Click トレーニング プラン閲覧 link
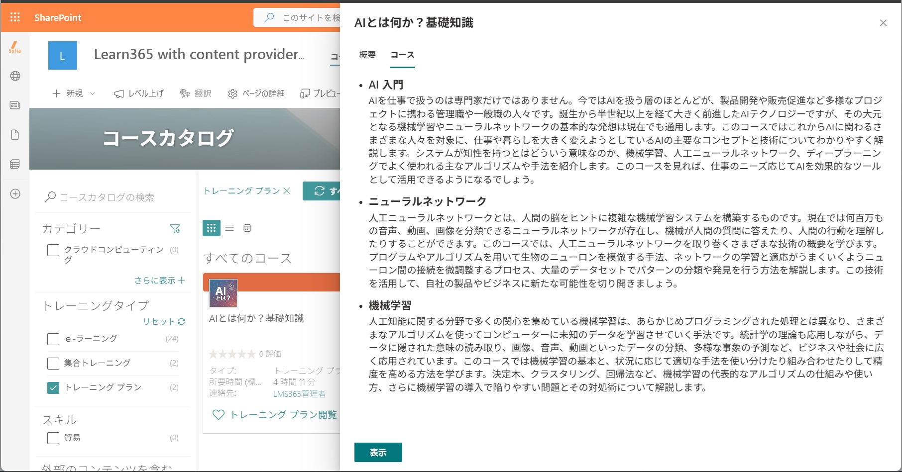This screenshot has width=902, height=472. coord(283,415)
